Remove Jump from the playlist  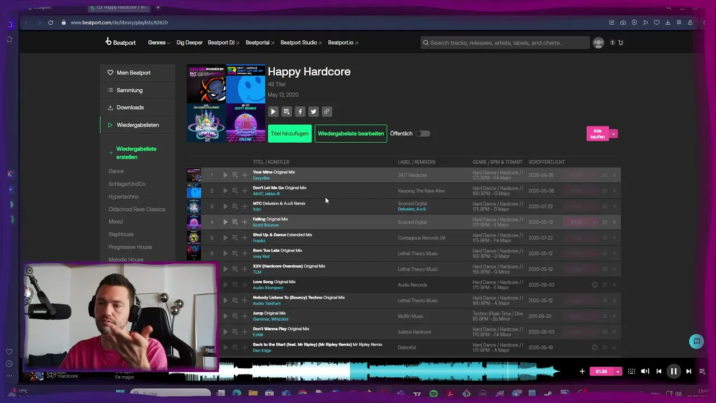pyautogui.click(x=614, y=316)
